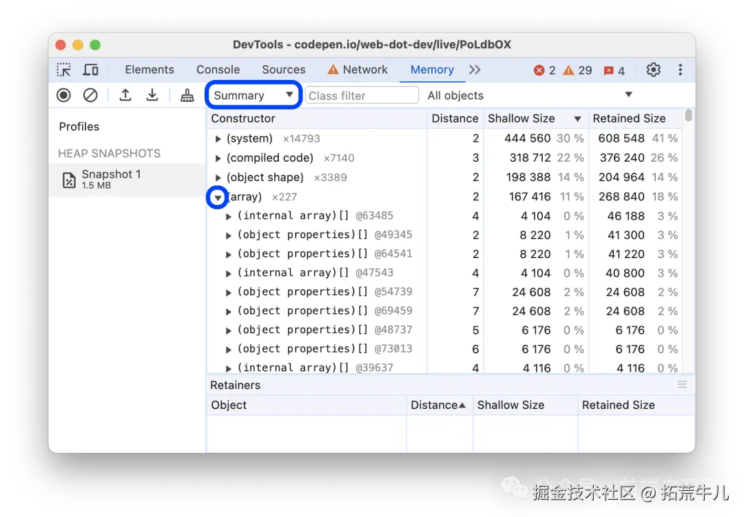Sort Retainers by Shallow Size column
The image size is (744, 517).
tap(525, 405)
